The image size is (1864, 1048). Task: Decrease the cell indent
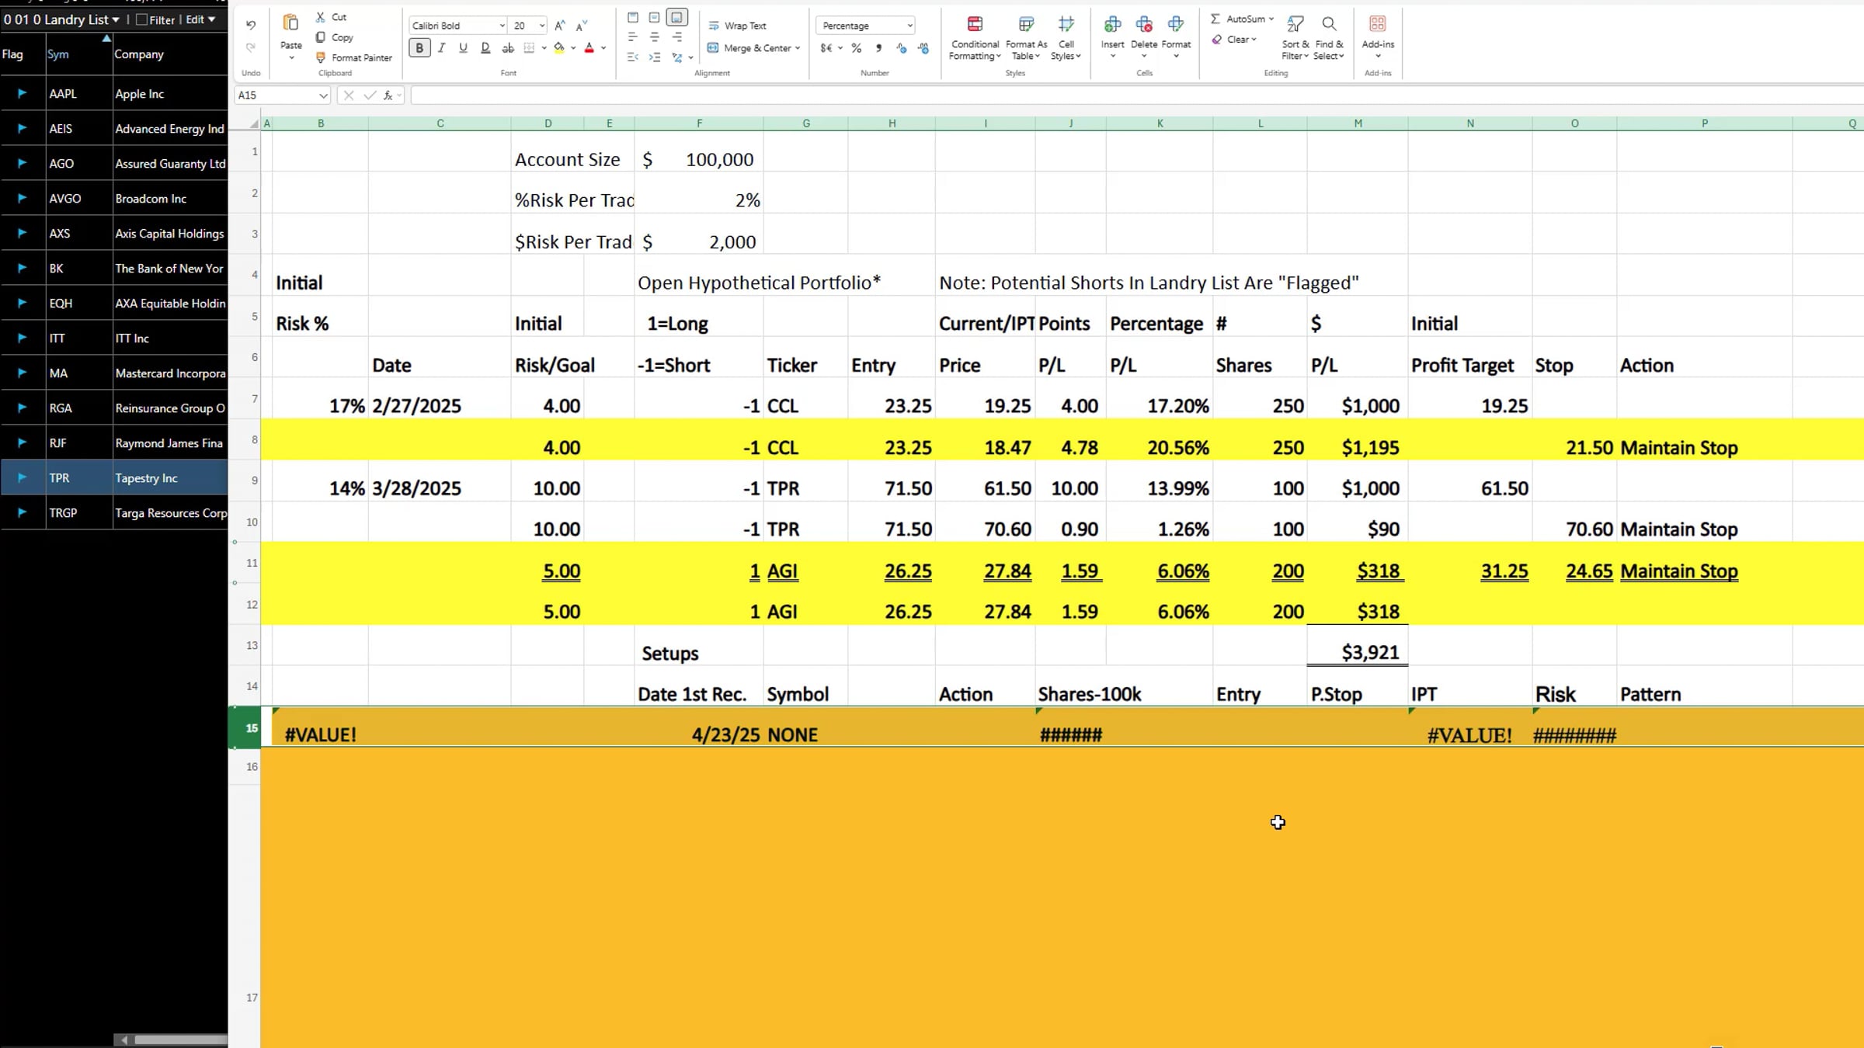click(x=633, y=57)
